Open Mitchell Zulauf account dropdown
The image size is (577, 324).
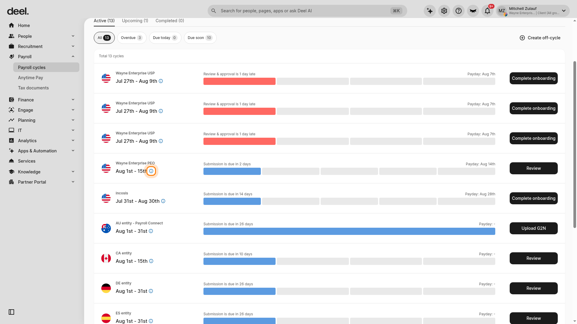pyautogui.click(x=533, y=11)
